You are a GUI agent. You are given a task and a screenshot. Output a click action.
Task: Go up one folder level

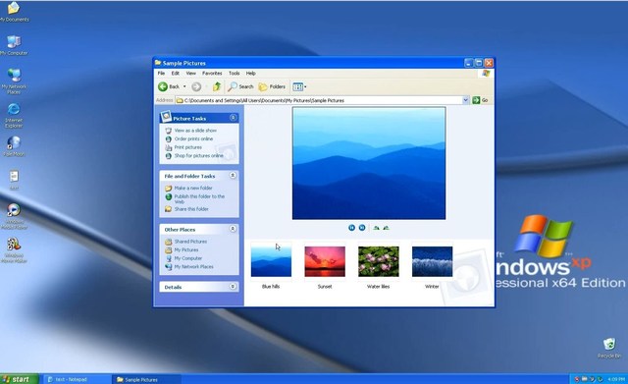[x=217, y=86]
